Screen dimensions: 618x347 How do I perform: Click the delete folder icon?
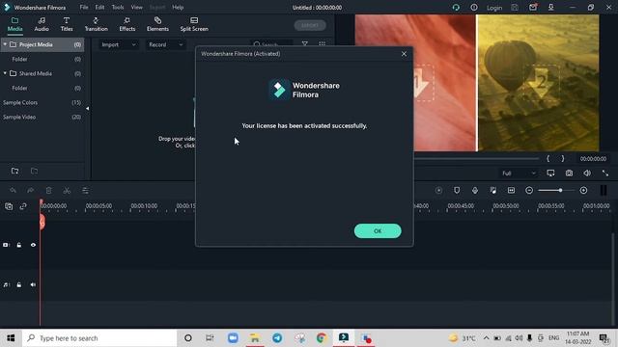[x=35, y=171]
